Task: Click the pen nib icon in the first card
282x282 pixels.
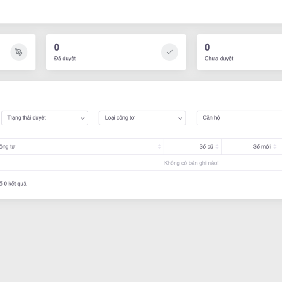Action: (19, 52)
